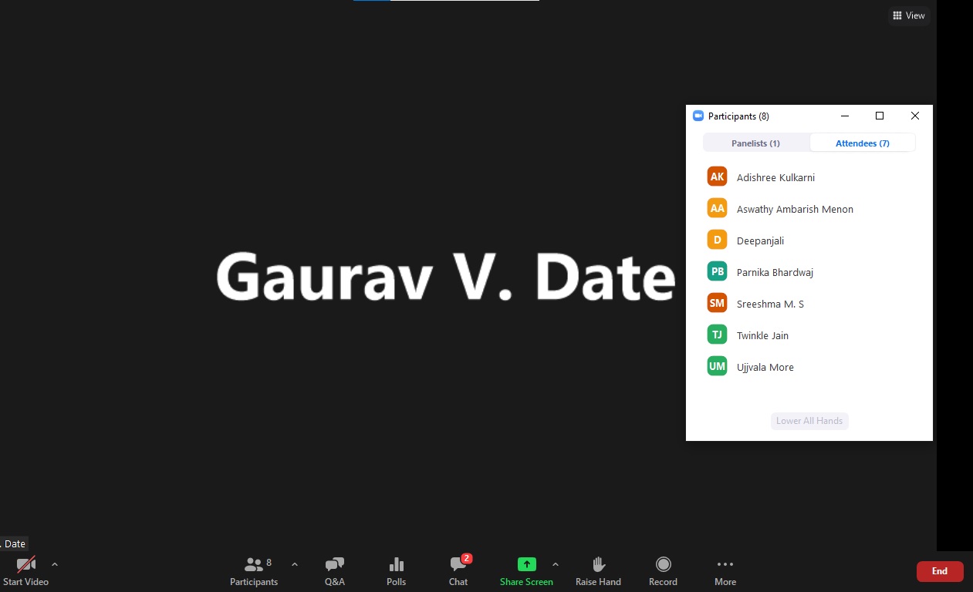Click the Lower All Hands button

(x=809, y=421)
